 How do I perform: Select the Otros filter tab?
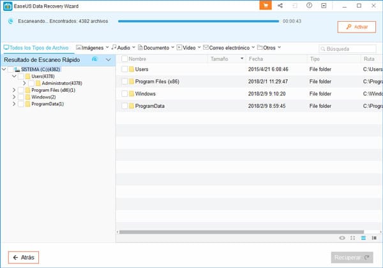click(x=266, y=48)
